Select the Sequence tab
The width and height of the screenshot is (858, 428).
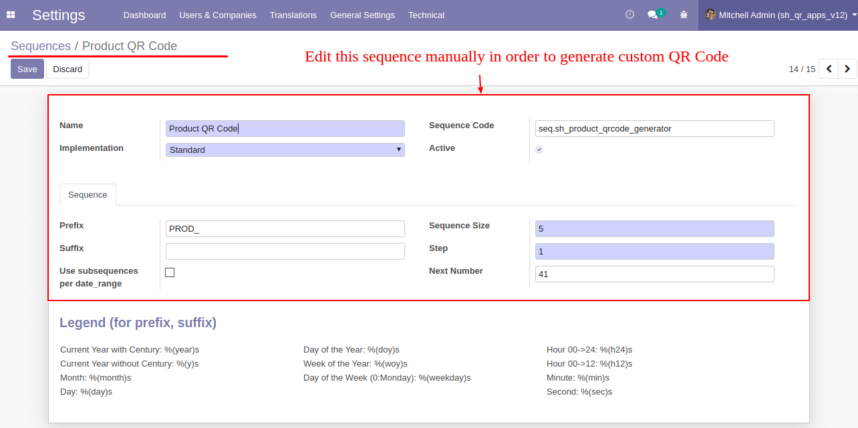(x=88, y=195)
